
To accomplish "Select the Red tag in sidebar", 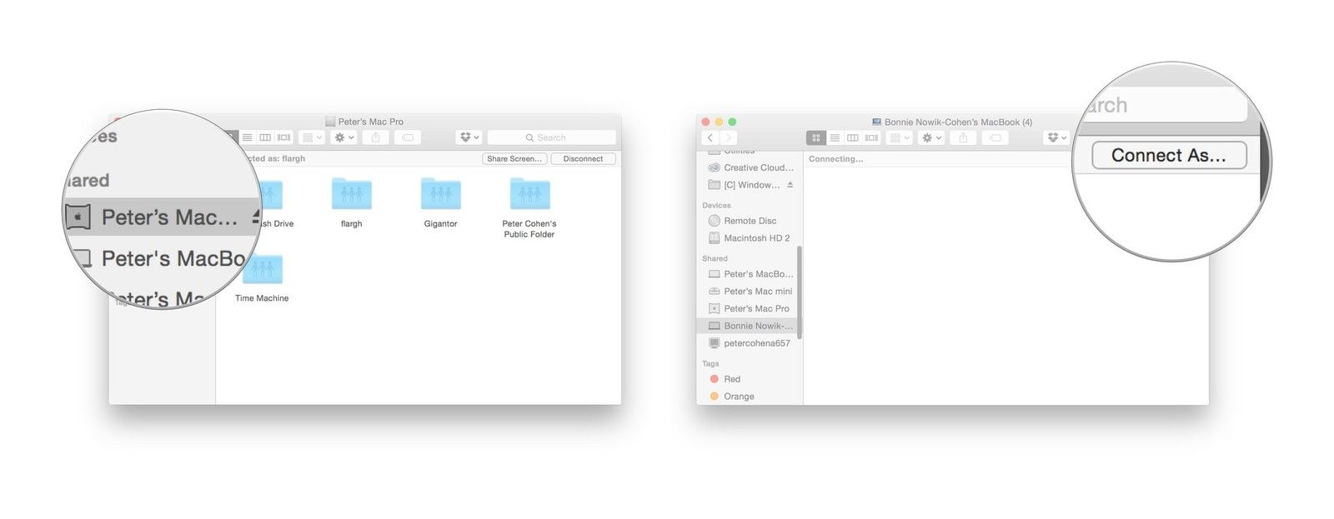I will (731, 379).
